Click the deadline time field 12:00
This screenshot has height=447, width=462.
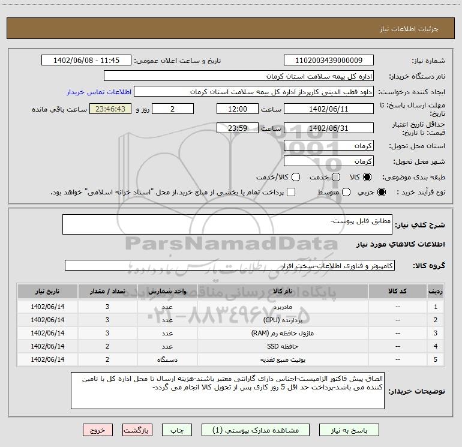click(238, 109)
